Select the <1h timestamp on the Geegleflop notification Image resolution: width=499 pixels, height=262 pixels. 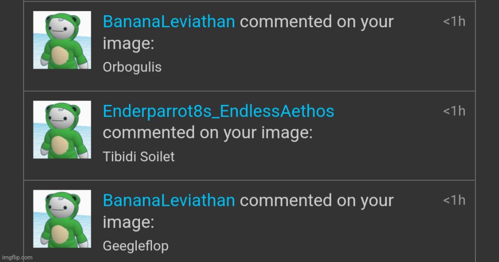[x=454, y=200]
